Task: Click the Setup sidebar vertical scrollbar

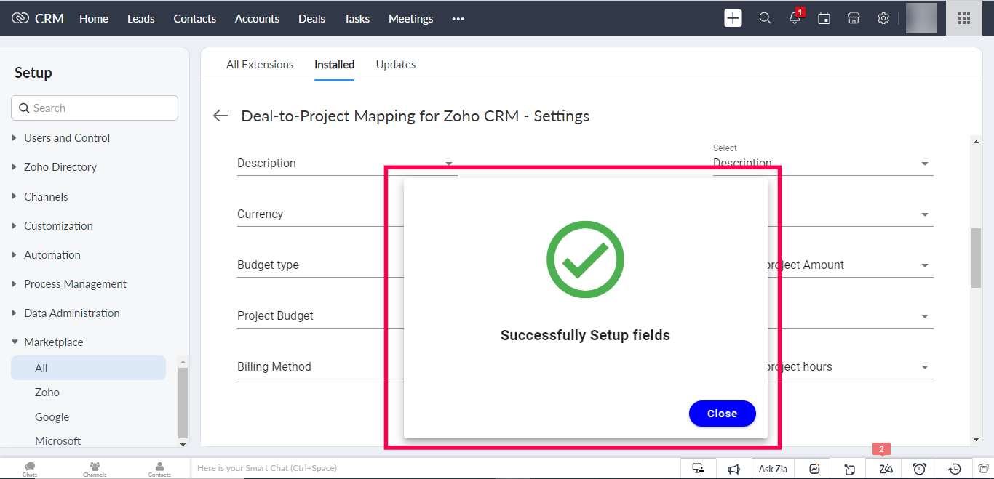Action: (183, 403)
